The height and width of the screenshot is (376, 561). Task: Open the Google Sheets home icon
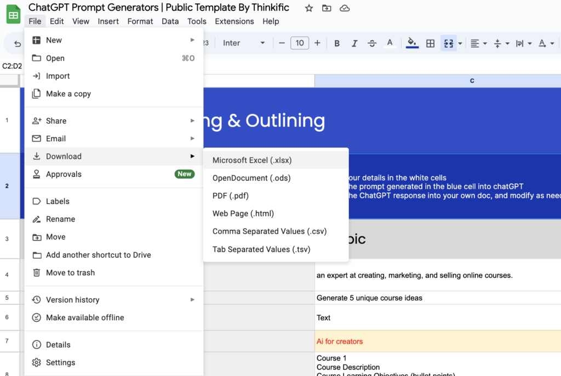click(13, 14)
